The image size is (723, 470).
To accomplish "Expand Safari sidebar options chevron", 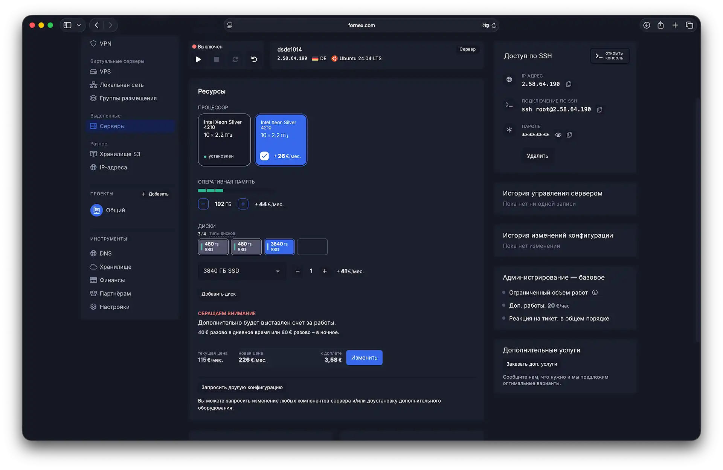I will 79,25.
